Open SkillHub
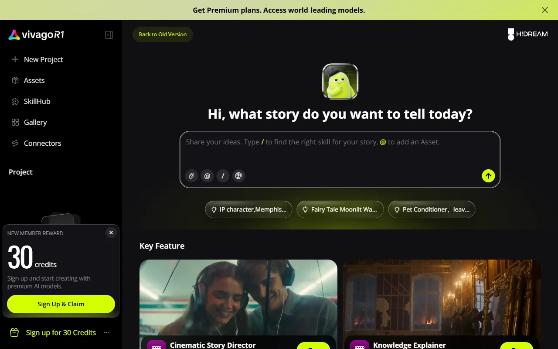This screenshot has width=558, height=349. click(31, 101)
